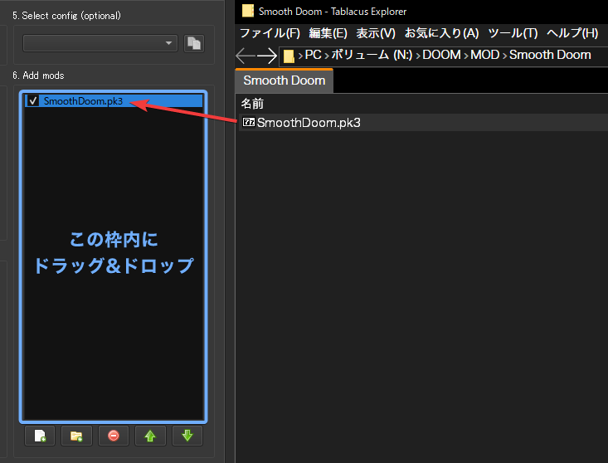Remove selected mod with red minus icon
This screenshot has width=608, height=463.
click(x=114, y=436)
